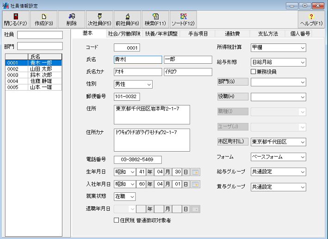
Task: Click the ソート(F12) sort icon
Action: [x=183, y=19]
